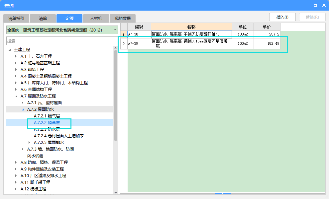This screenshot has width=329, height=199.
Task: Expand A.9 构件运输及安装工程 arrow
Action: (x=16, y=169)
